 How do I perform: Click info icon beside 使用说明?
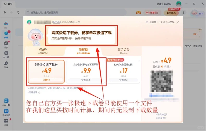coord(39,93)
